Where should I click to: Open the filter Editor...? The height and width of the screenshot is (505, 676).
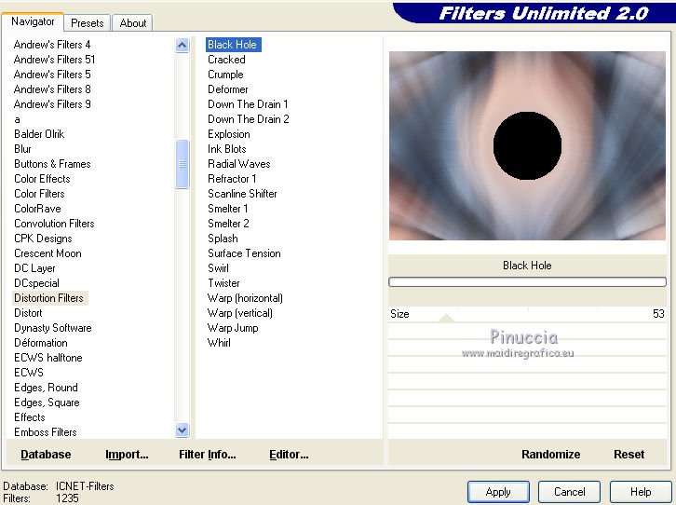tap(289, 454)
